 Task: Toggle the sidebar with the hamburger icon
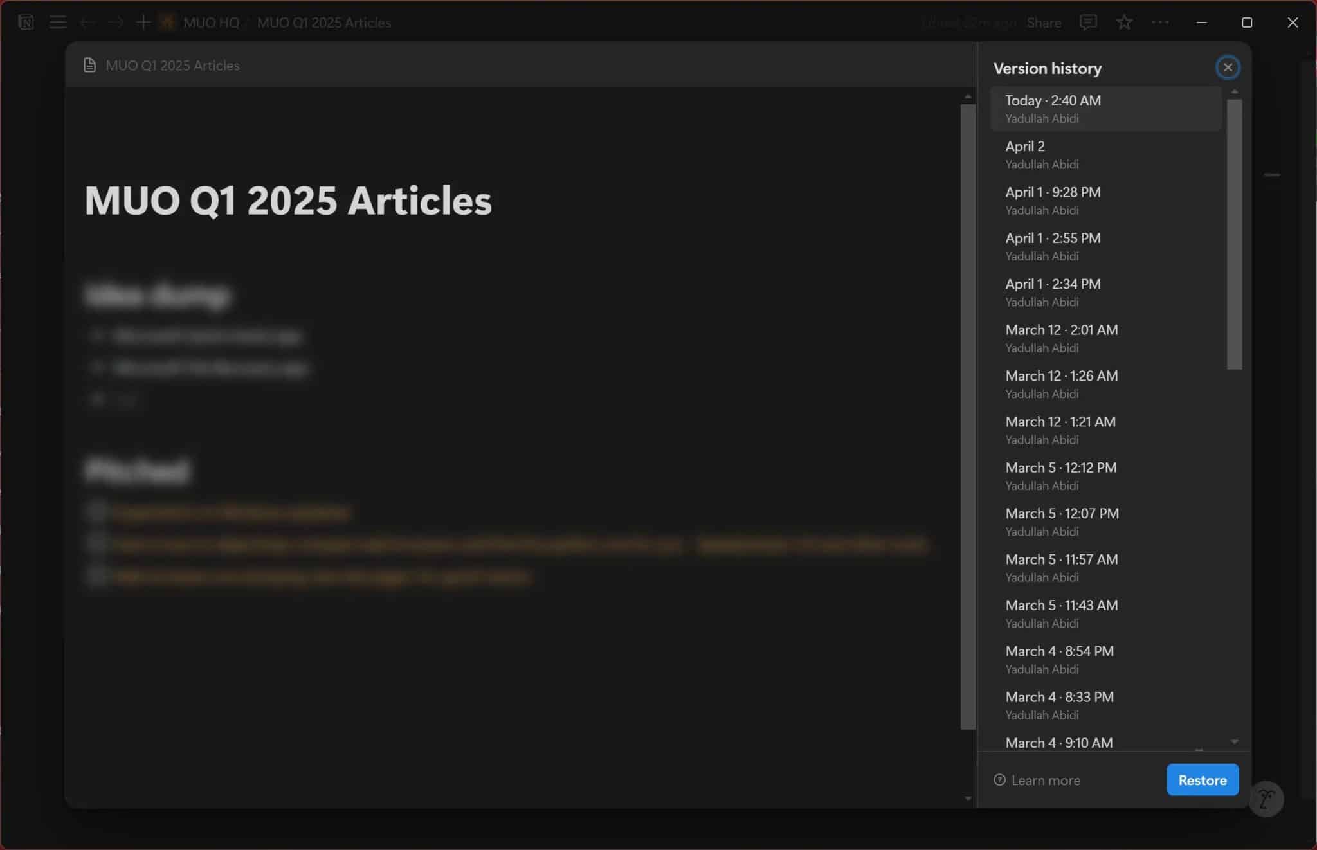[x=58, y=22]
